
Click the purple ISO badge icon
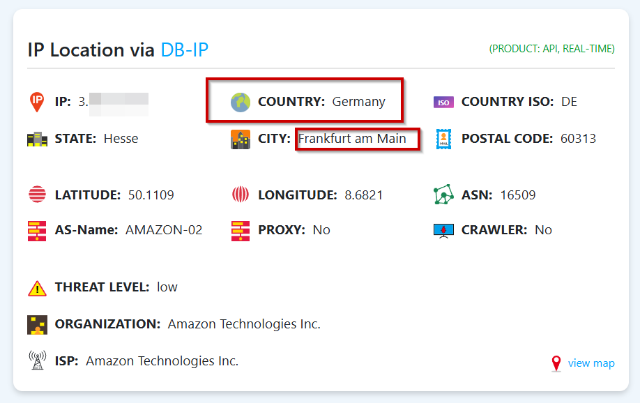[443, 102]
